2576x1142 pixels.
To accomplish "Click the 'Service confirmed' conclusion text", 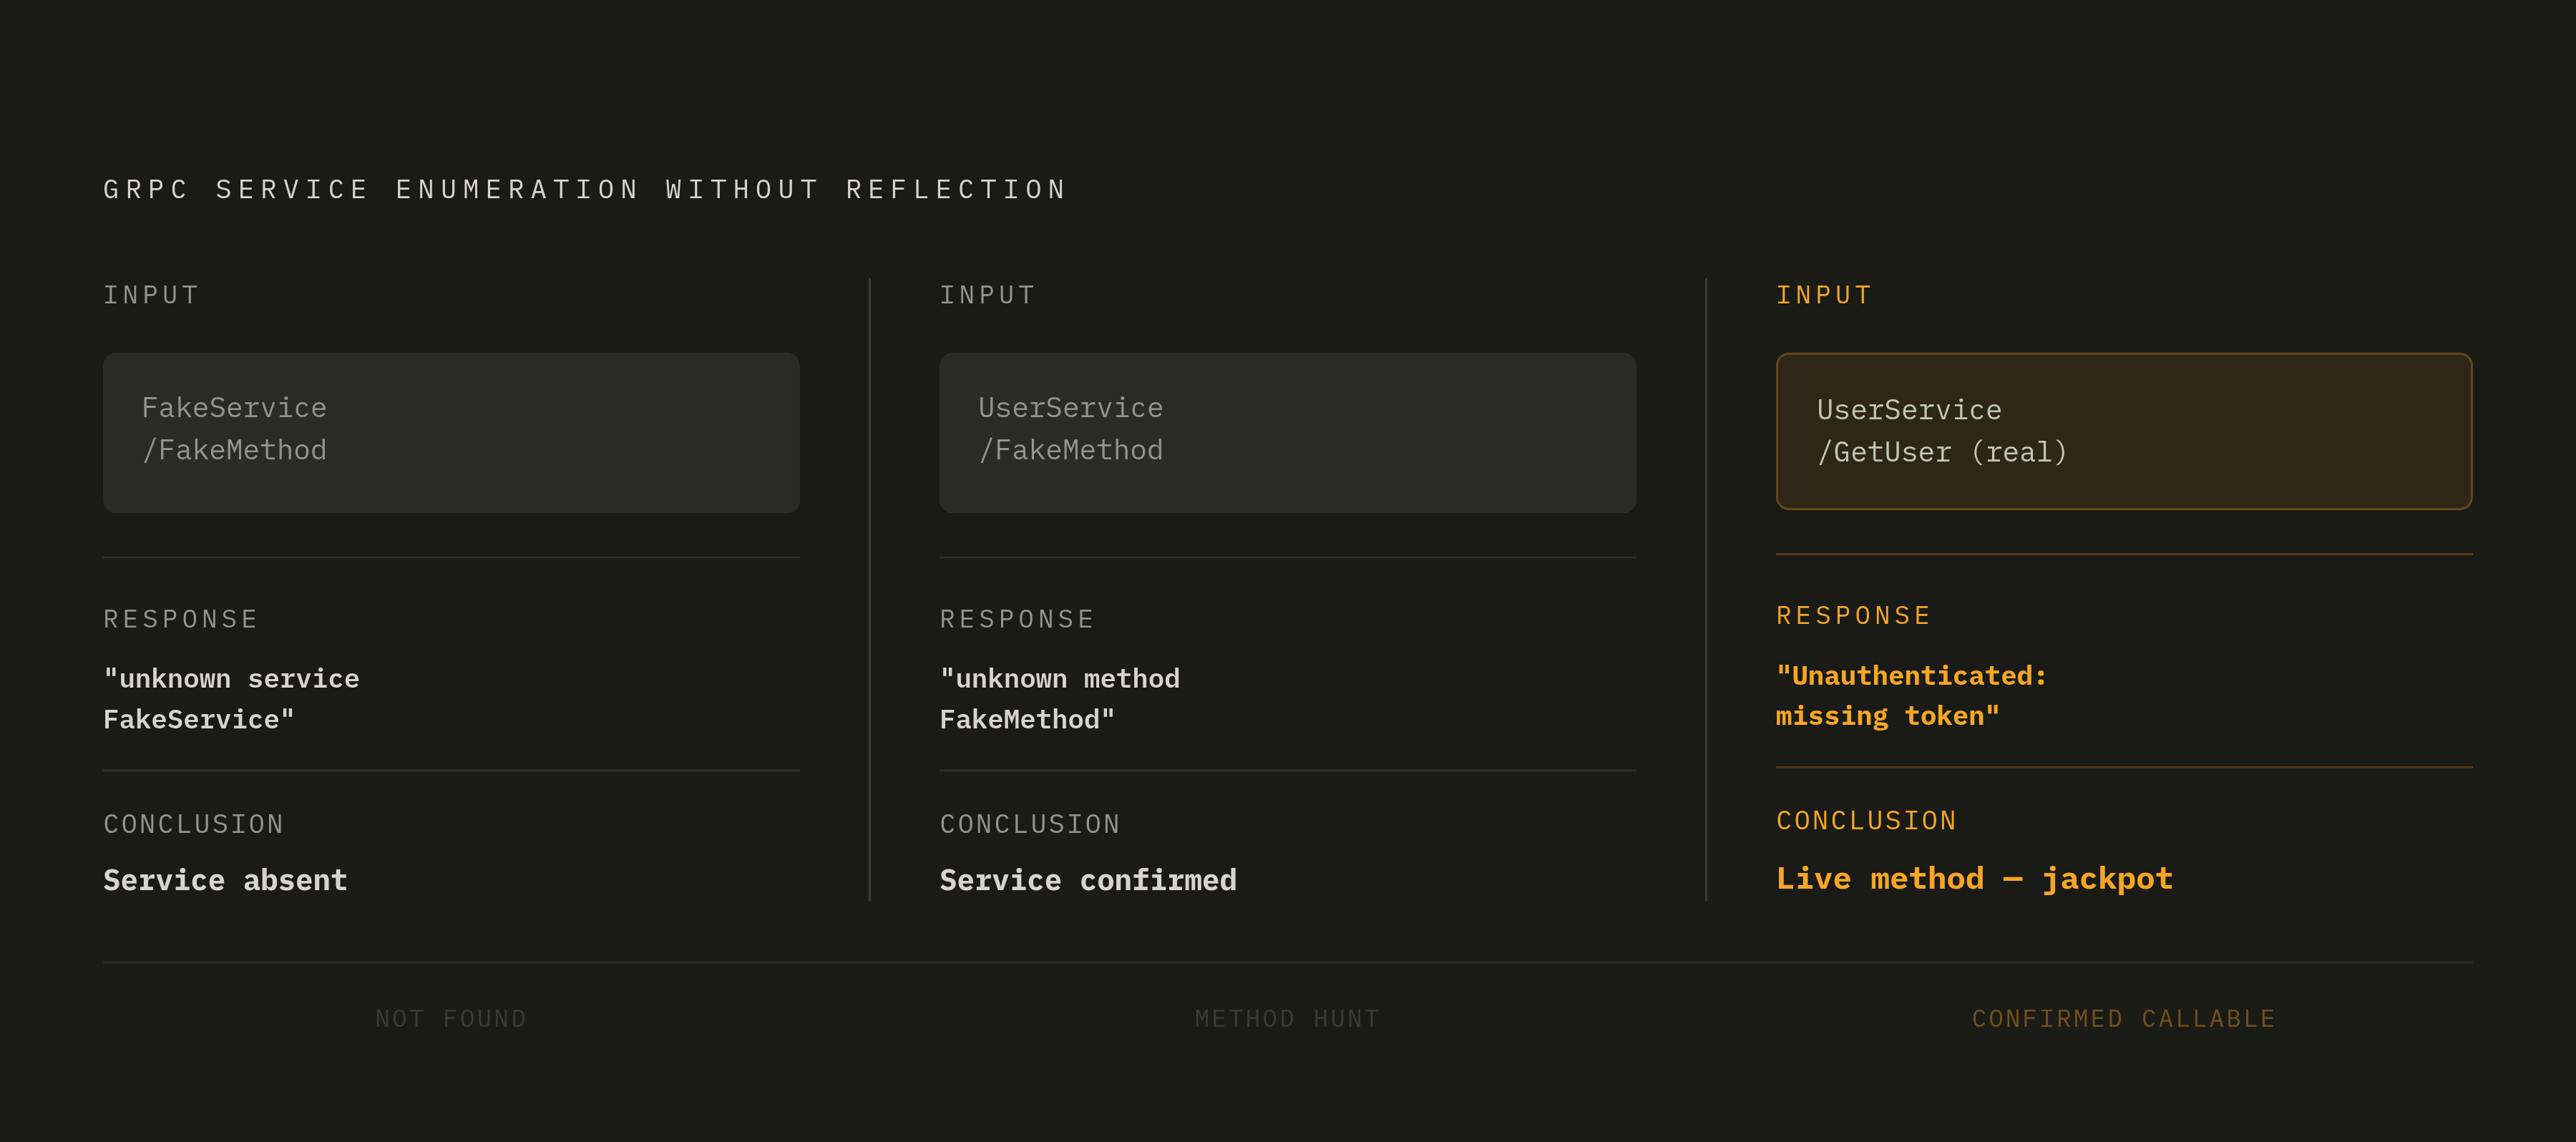I will pos(1088,880).
